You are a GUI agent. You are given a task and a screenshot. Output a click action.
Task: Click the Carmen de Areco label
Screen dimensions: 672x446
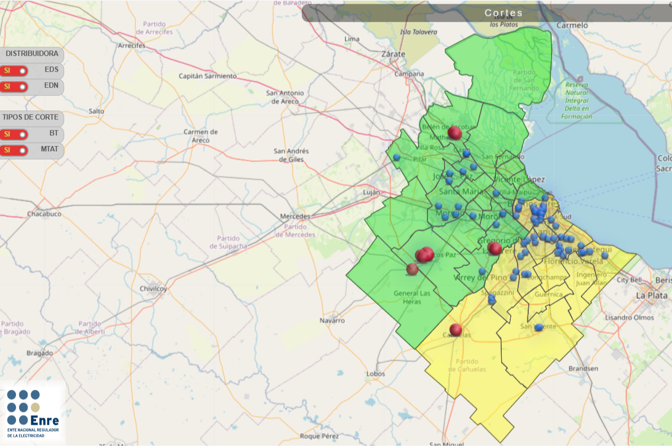tap(201, 136)
